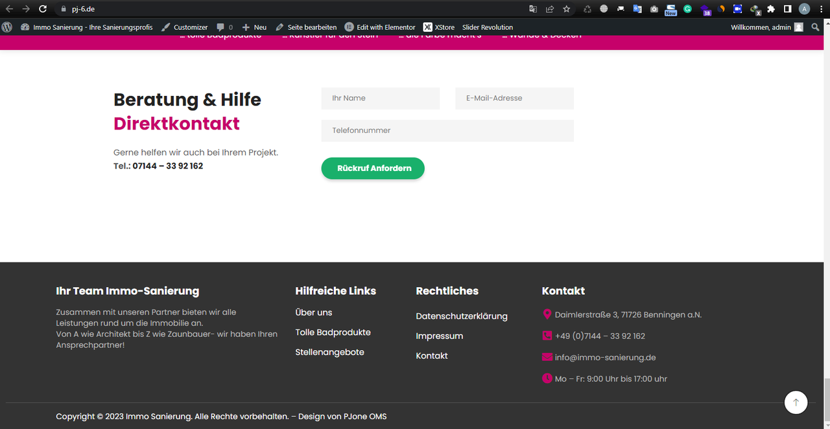830x429 pixels.
Task: Click the recycle arrows extension icon
Action: pos(587,9)
